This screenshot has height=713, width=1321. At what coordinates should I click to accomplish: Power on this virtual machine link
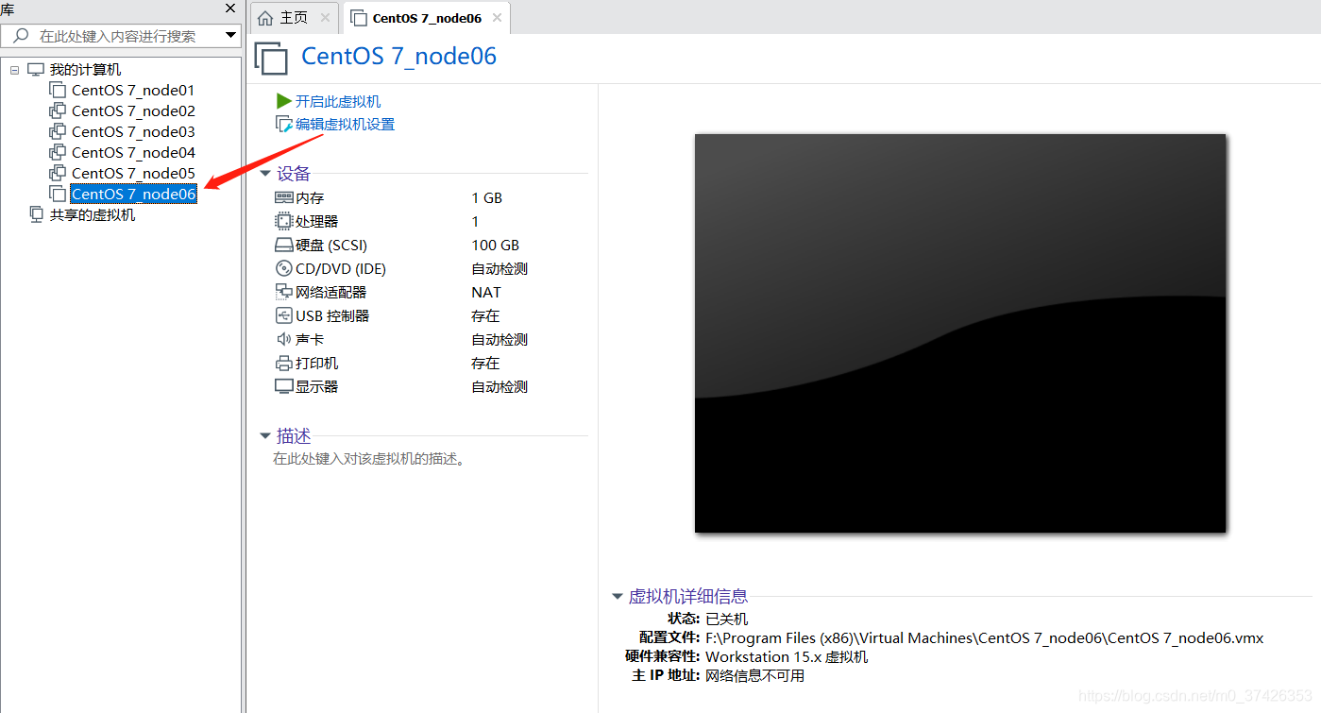click(338, 101)
